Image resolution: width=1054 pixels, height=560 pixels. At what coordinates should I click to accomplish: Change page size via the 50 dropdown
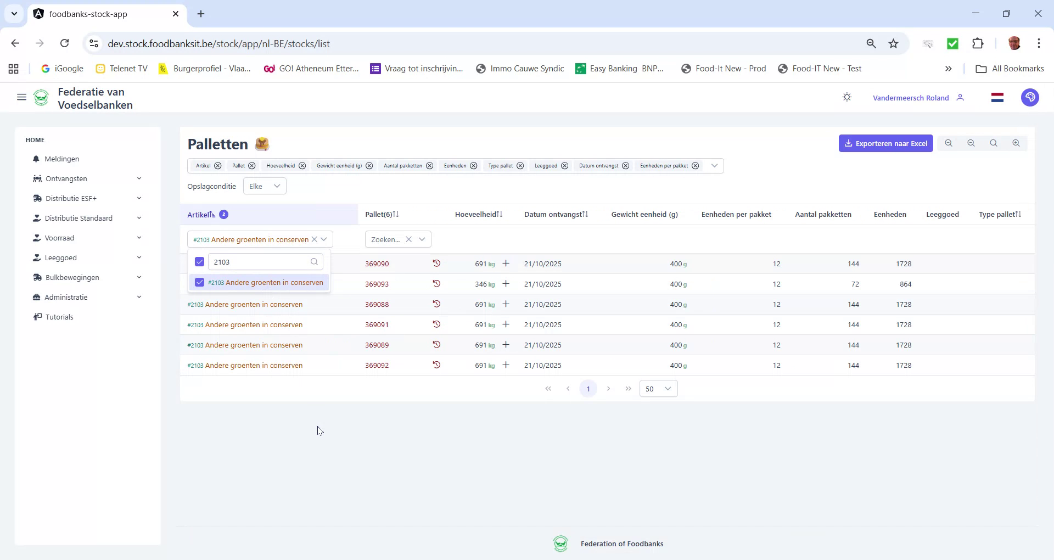[x=658, y=388]
